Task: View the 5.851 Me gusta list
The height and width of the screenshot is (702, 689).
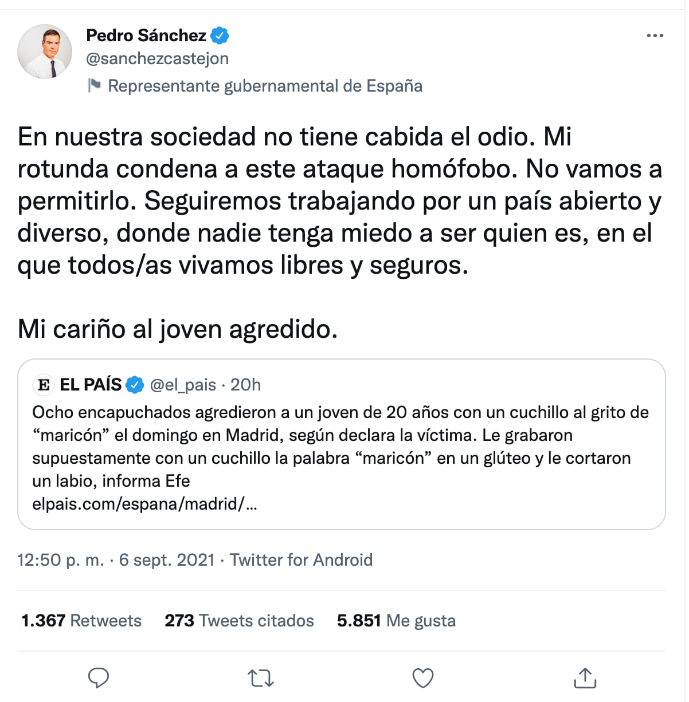Action: (396, 621)
